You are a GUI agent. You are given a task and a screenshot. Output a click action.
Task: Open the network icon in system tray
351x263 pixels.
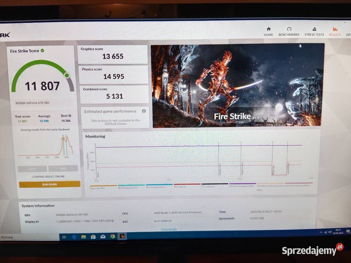[325, 232]
